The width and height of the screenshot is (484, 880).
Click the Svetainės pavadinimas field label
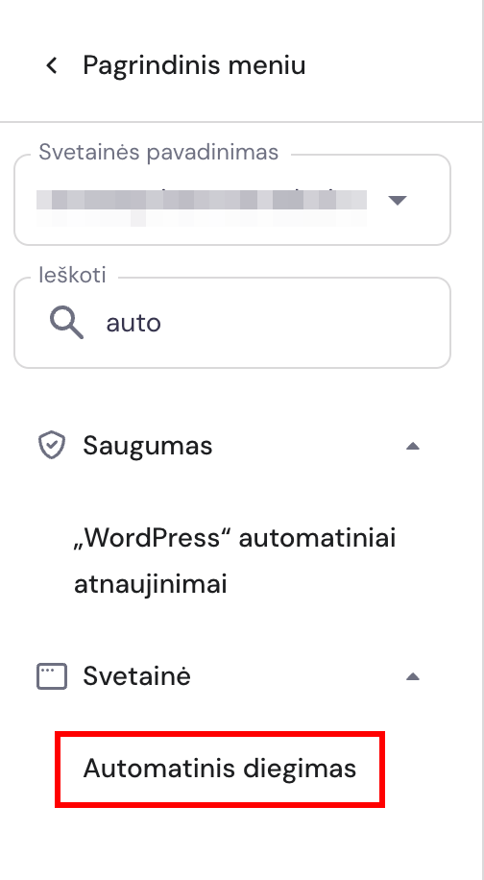pyautogui.click(x=158, y=152)
